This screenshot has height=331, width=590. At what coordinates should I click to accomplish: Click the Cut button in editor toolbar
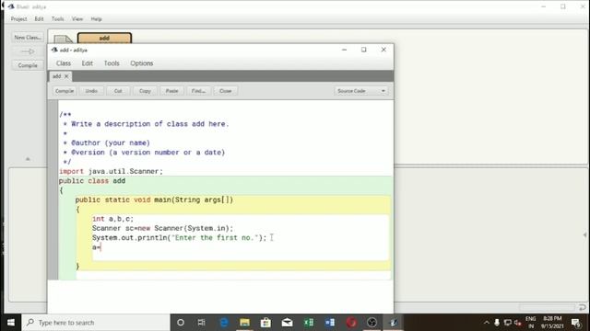click(x=118, y=91)
